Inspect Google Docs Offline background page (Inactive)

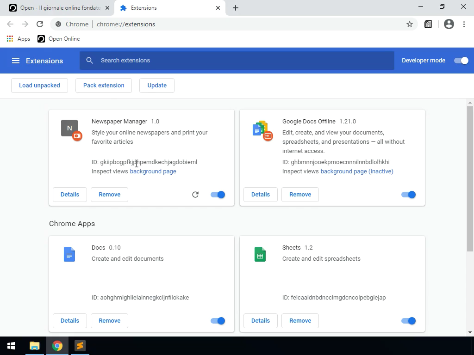[x=357, y=171]
